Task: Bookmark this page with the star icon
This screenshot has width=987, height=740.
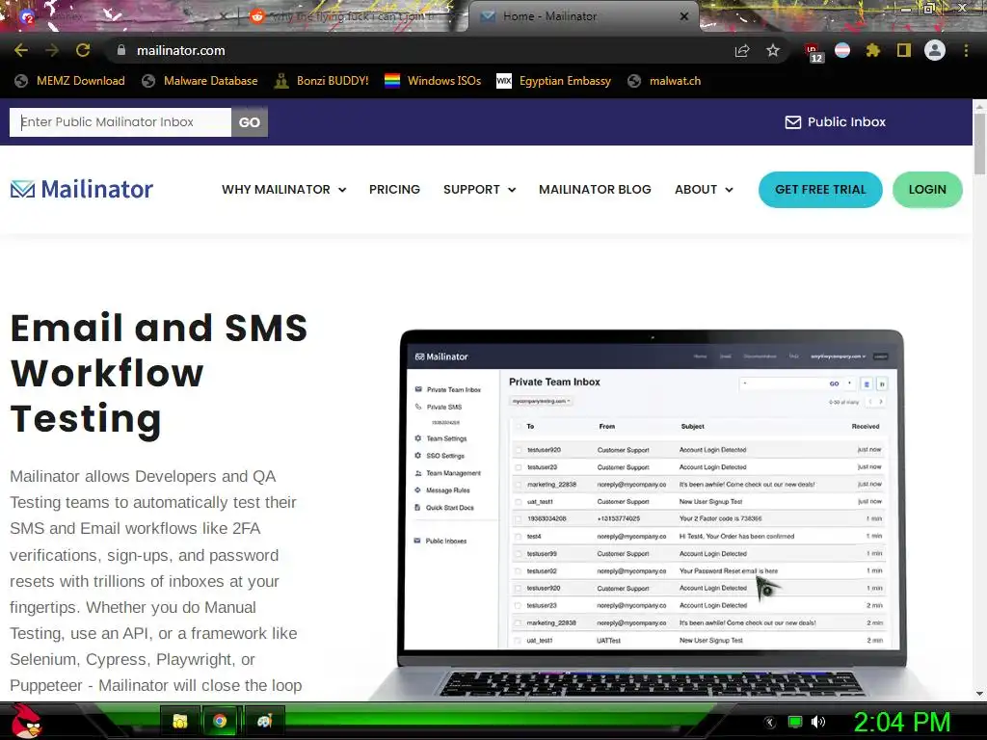Action: [x=773, y=50]
